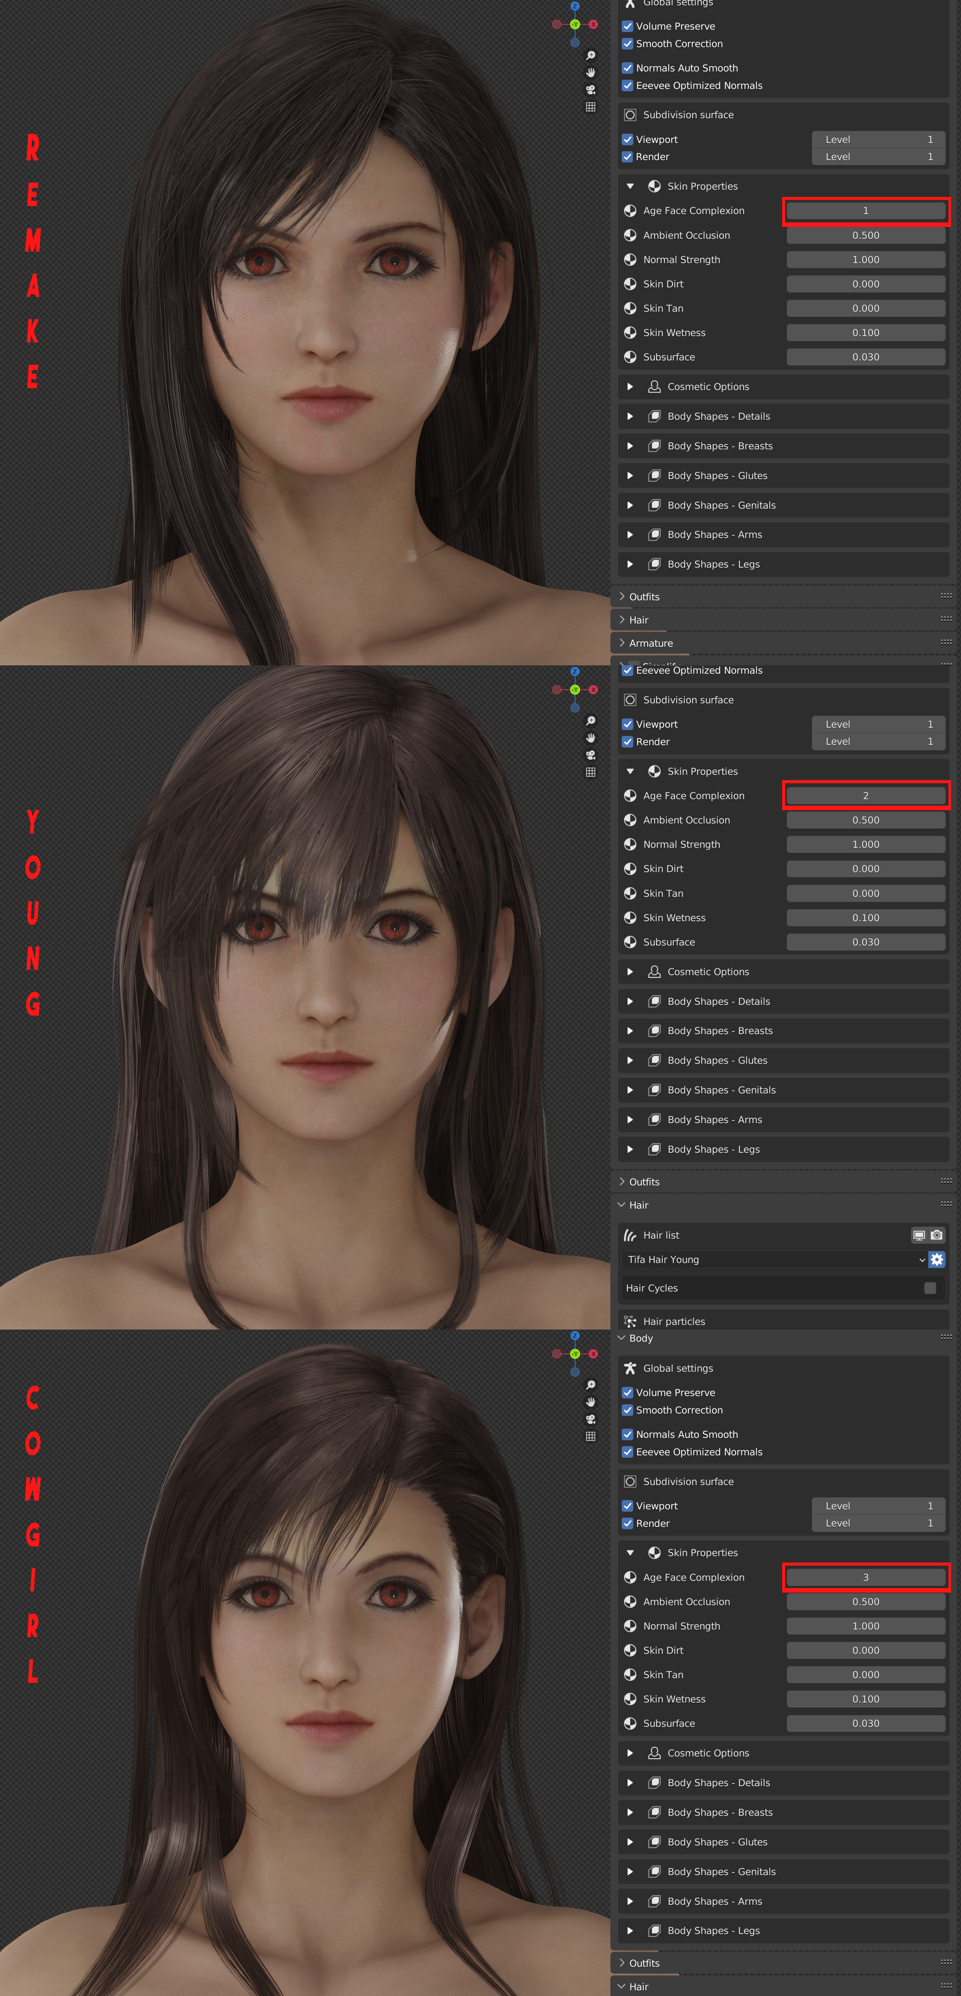Click the 'Hair particles' label
Screen dimensions: 961x1996
coord(674,1321)
